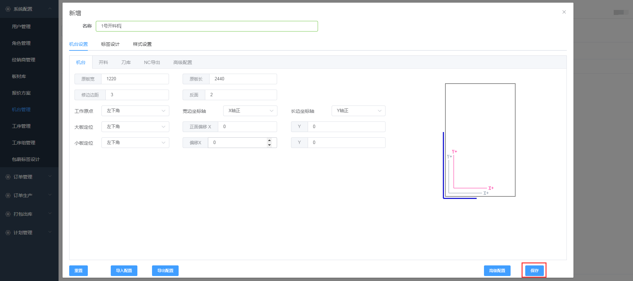Image resolution: width=633 pixels, height=281 pixels.
Task: Open the 宽边坐标轴 dropdown
Action: pyautogui.click(x=250, y=111)
